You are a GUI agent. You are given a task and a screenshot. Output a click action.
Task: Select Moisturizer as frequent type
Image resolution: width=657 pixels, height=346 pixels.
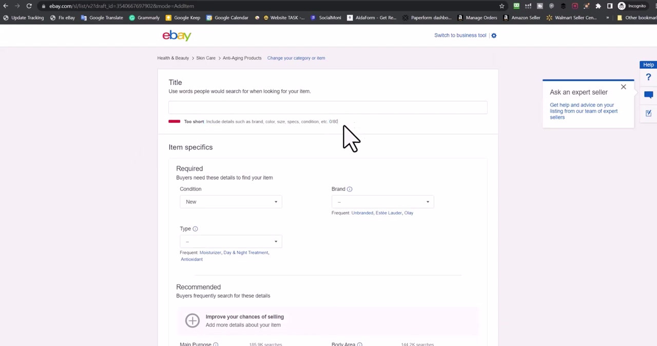click(210, 252)
